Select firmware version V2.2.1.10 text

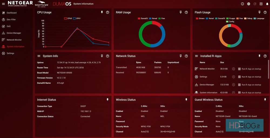61,78
